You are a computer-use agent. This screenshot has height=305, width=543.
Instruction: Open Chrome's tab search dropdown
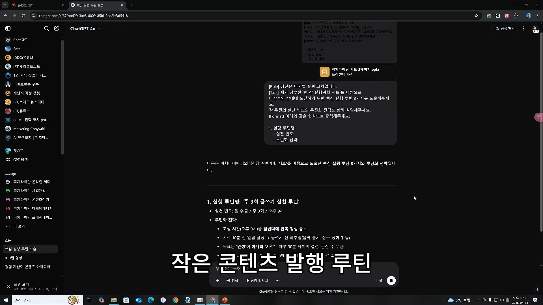(5, 5)
